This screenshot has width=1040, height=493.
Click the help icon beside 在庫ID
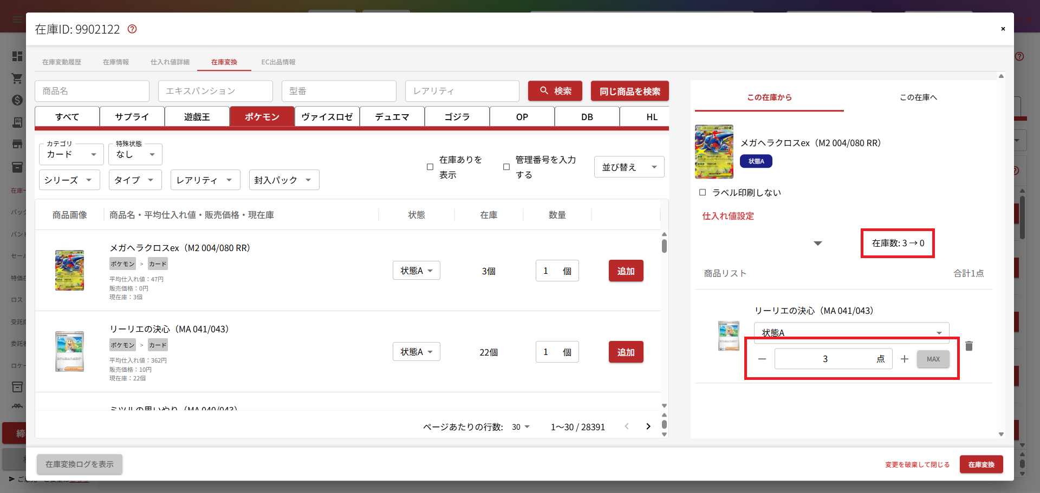(132, 29)
